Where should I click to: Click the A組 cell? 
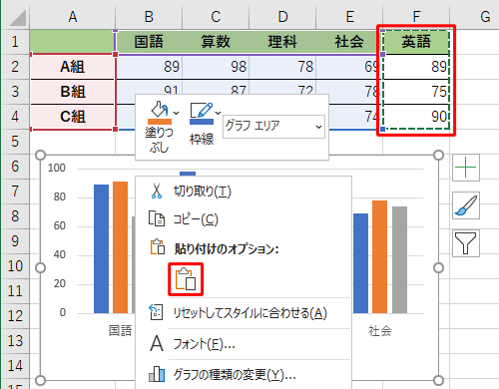[x=73, y=67]
